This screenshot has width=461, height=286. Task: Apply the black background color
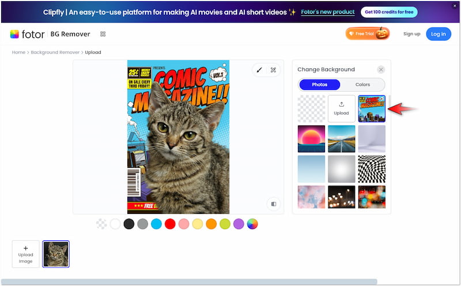129,224
